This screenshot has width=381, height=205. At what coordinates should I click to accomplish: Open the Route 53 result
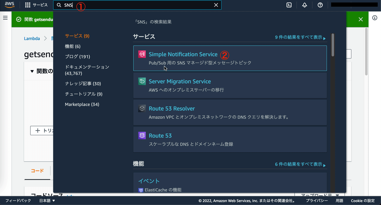point(230,140)
